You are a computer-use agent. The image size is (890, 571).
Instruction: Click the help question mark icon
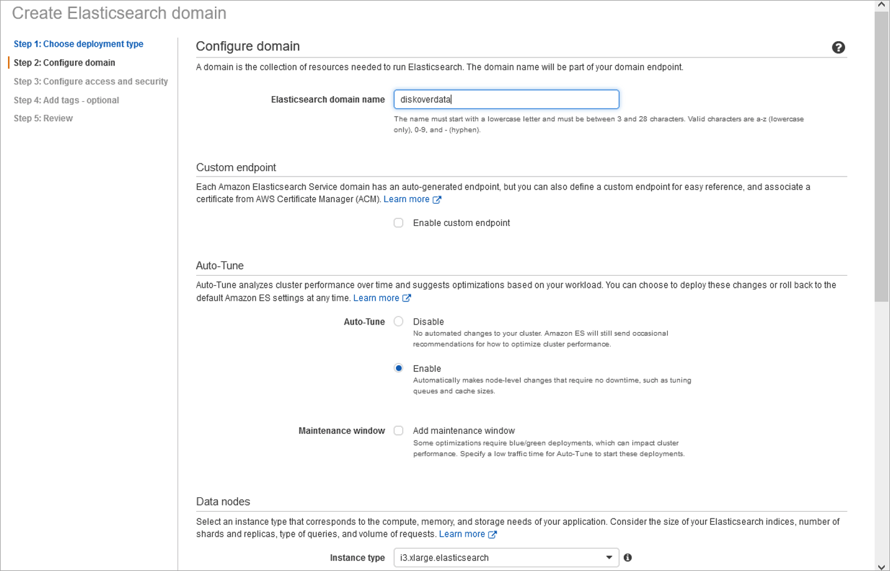pyautogui.click(x=838, y=47)
